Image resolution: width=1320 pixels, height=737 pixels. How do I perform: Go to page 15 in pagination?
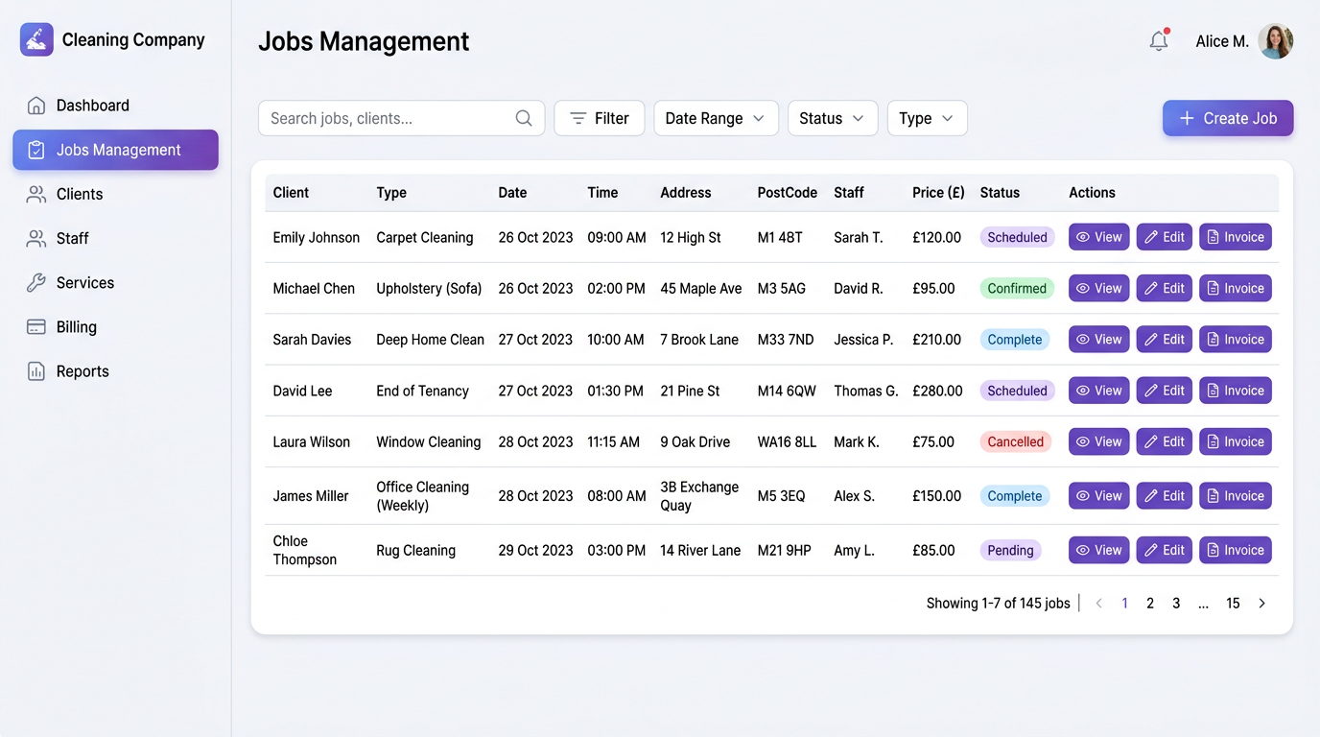[x=1233, y=603]
